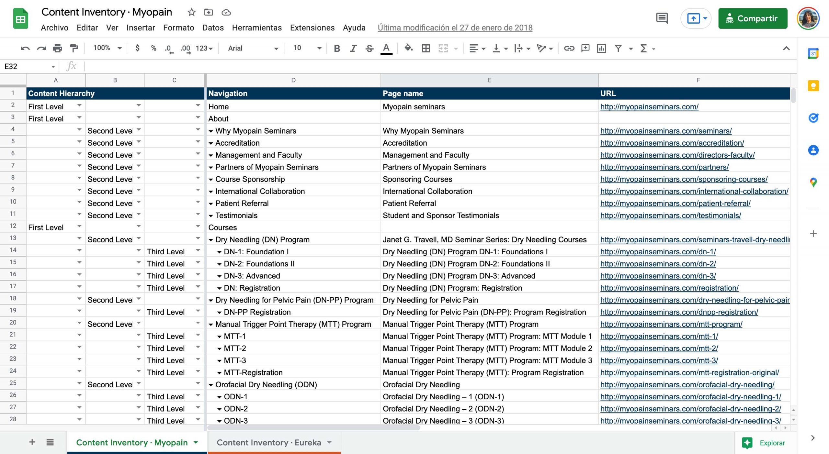Switch to Content Inventory · Eureka tab
Image resolution: width=829 pixels, height=454 pixels.
pyautogui.click(x=269, y=443)
